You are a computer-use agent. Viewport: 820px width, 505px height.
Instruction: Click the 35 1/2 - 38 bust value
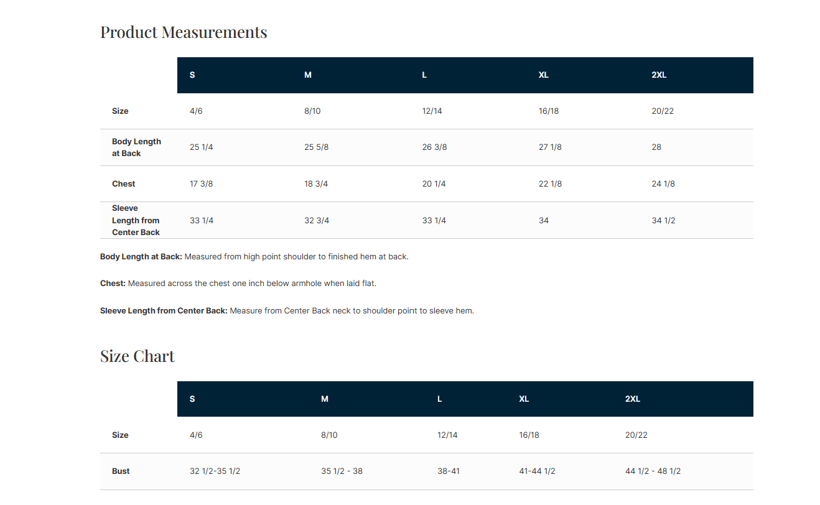(342, 471)
